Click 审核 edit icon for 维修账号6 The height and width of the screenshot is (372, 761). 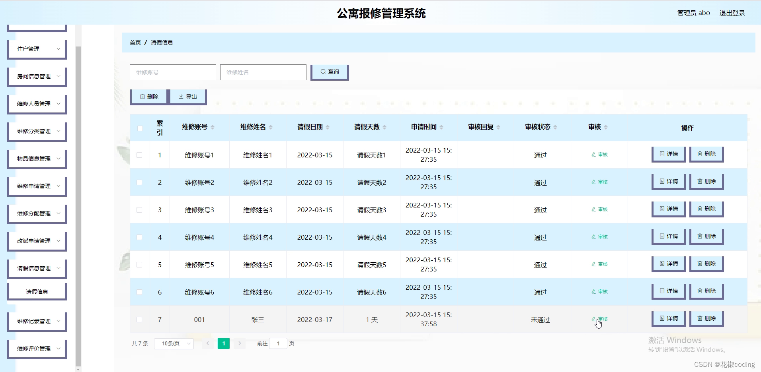(x=599, y=292)
